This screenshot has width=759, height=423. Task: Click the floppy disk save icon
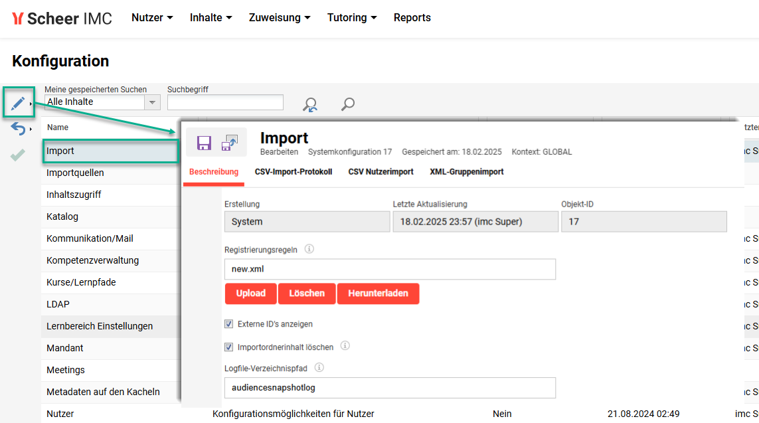pyautogui.click(x=204, y=143)
